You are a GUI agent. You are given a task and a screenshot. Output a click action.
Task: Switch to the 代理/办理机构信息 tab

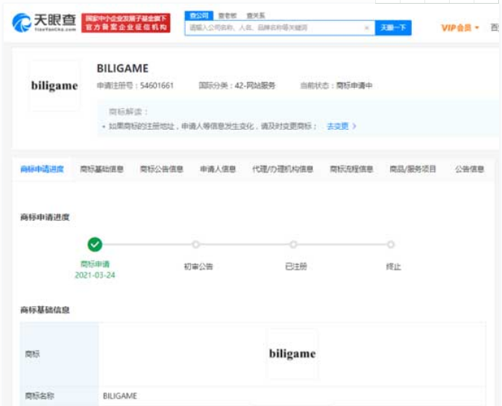283,169
